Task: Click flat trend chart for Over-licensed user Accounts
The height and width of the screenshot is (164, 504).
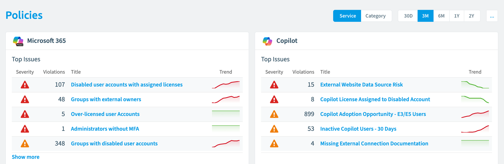Action: point(226,114)
